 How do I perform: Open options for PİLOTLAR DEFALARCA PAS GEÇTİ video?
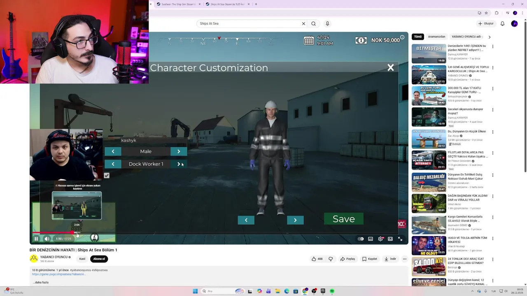pyautogui.click(x=492, y=153)
